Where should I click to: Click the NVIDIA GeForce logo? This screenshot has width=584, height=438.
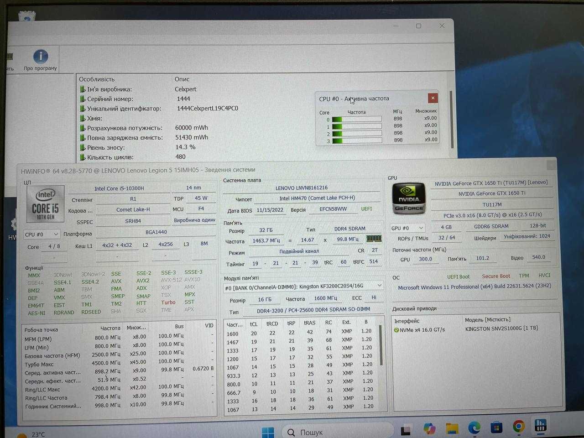(409, 198)
